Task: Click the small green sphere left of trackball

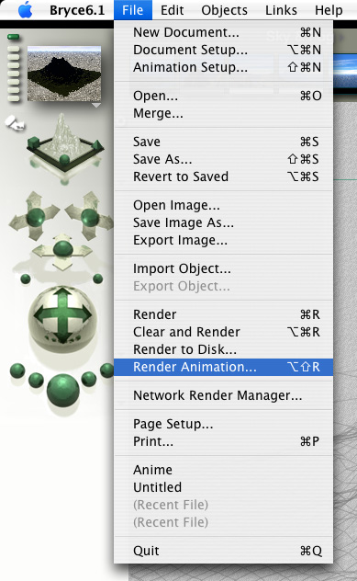Action: coord(26,279)
